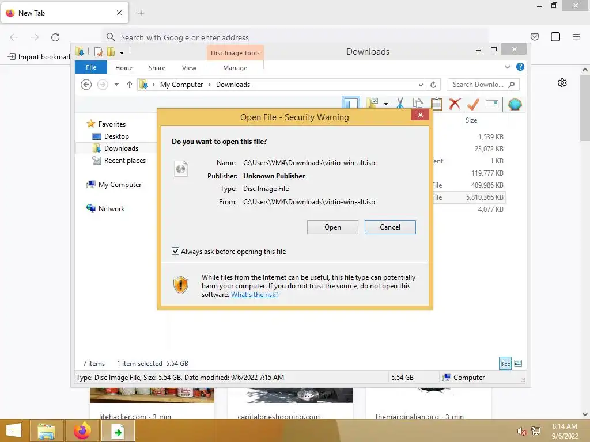Click the folder options icon with checkbox
590x442 pixels.
373,103
